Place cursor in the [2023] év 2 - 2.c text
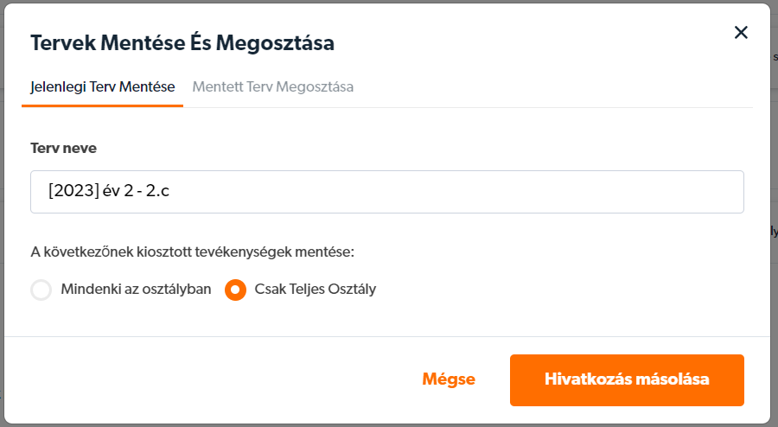The image size is (778, 427). (109, 190)
